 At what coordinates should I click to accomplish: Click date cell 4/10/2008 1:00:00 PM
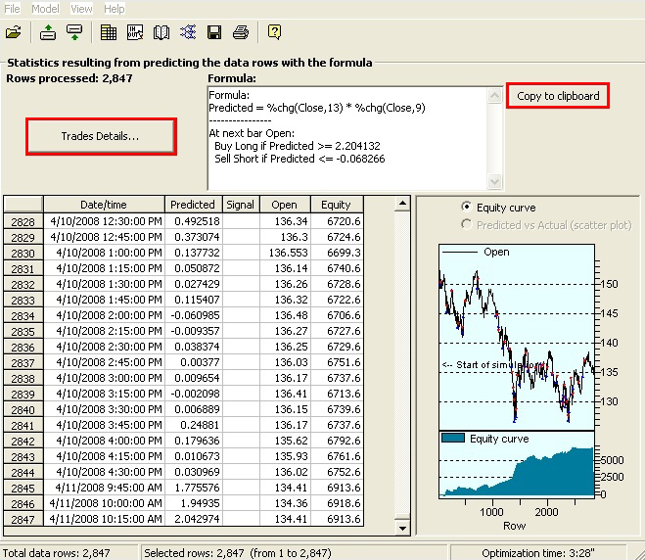click(x=104, y=253)
